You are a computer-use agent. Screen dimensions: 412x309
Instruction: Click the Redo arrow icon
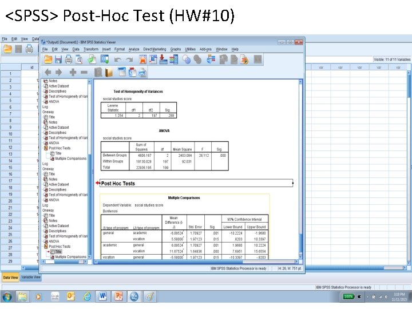pyautogui.click(x=129, y=60)
